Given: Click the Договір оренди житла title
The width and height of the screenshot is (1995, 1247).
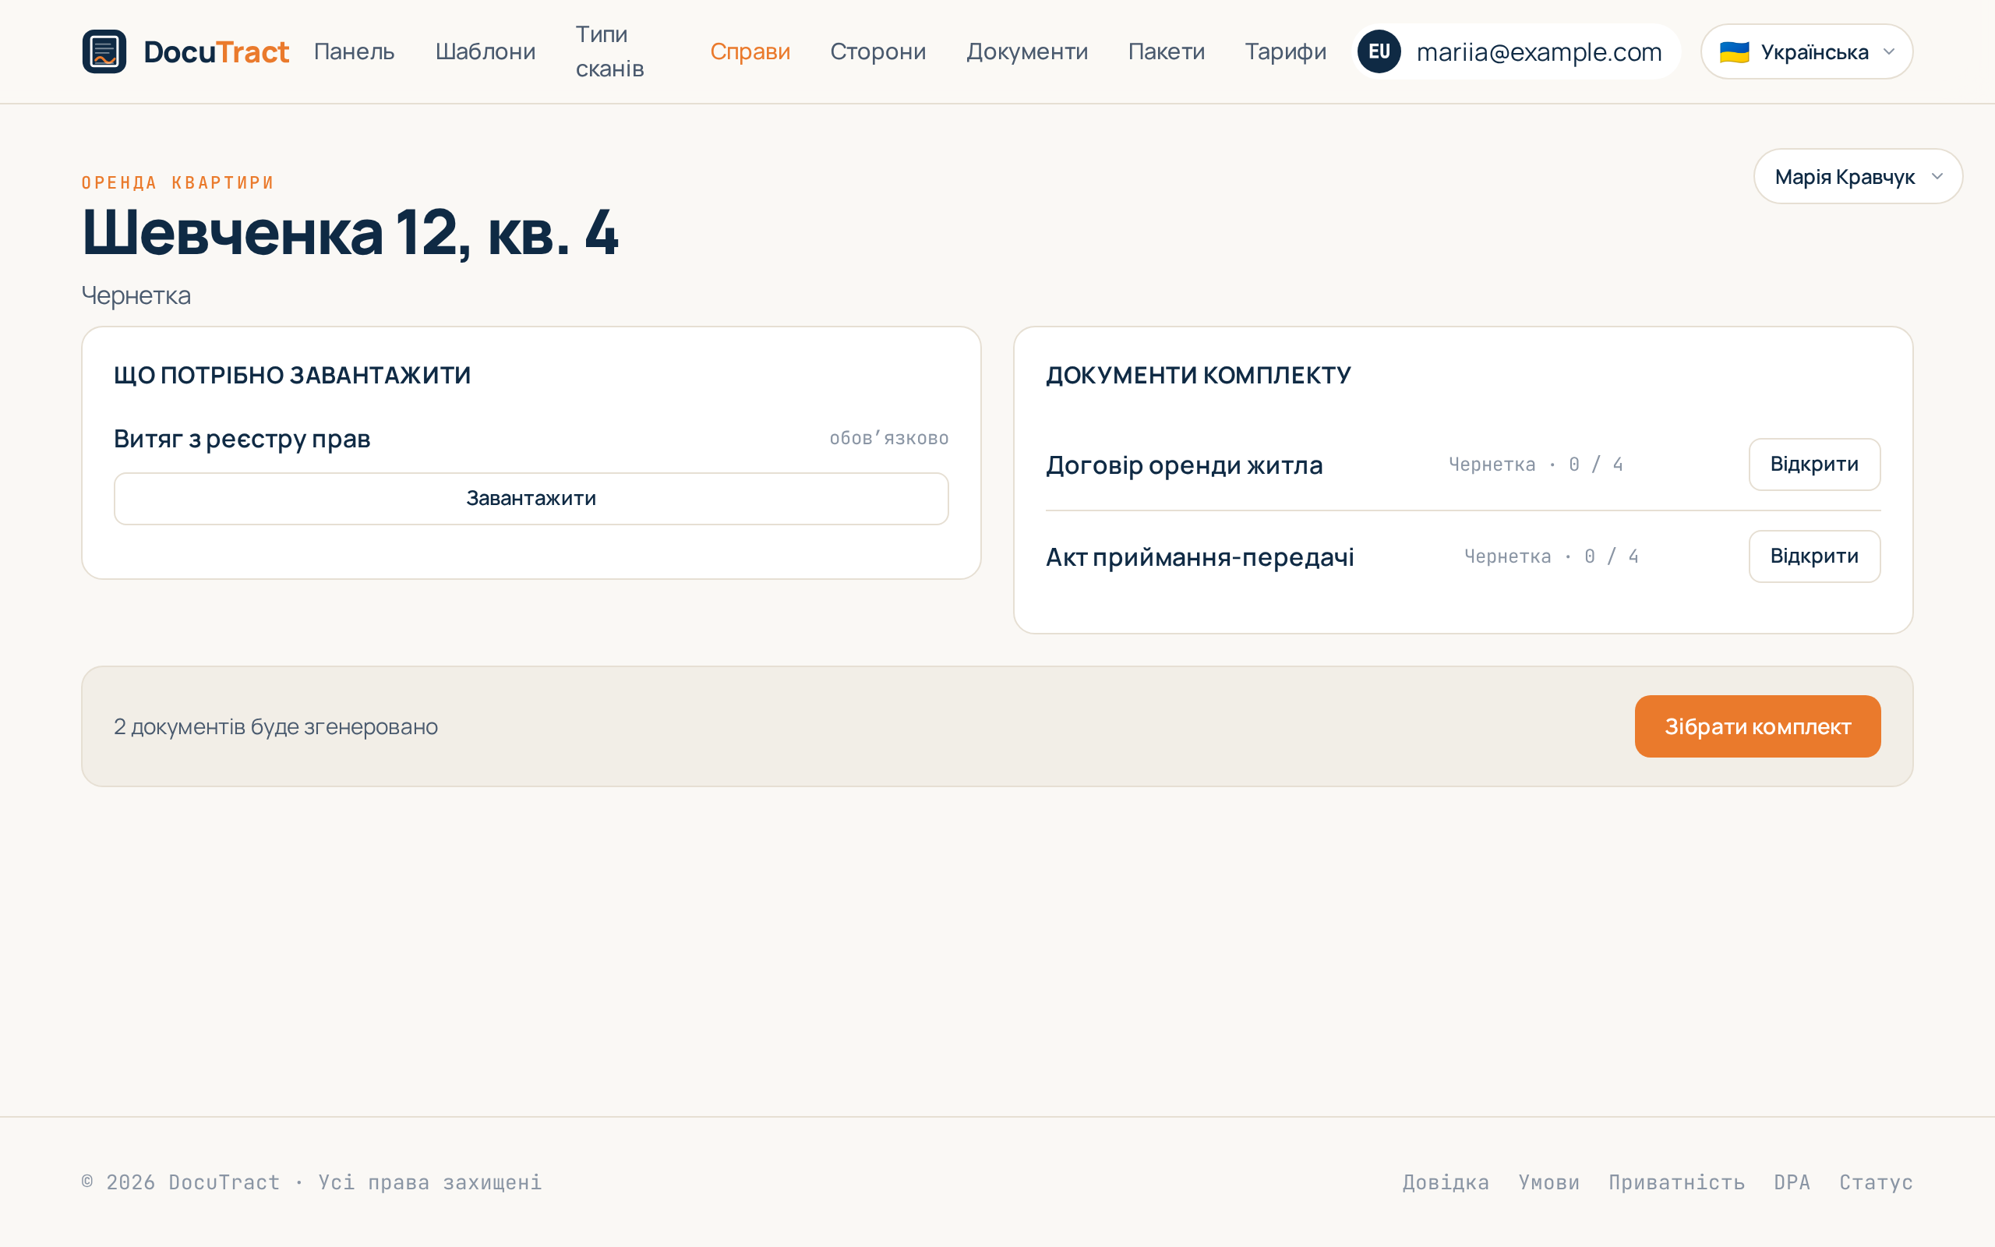Looking at the screenshot, I should point(1184,465).
